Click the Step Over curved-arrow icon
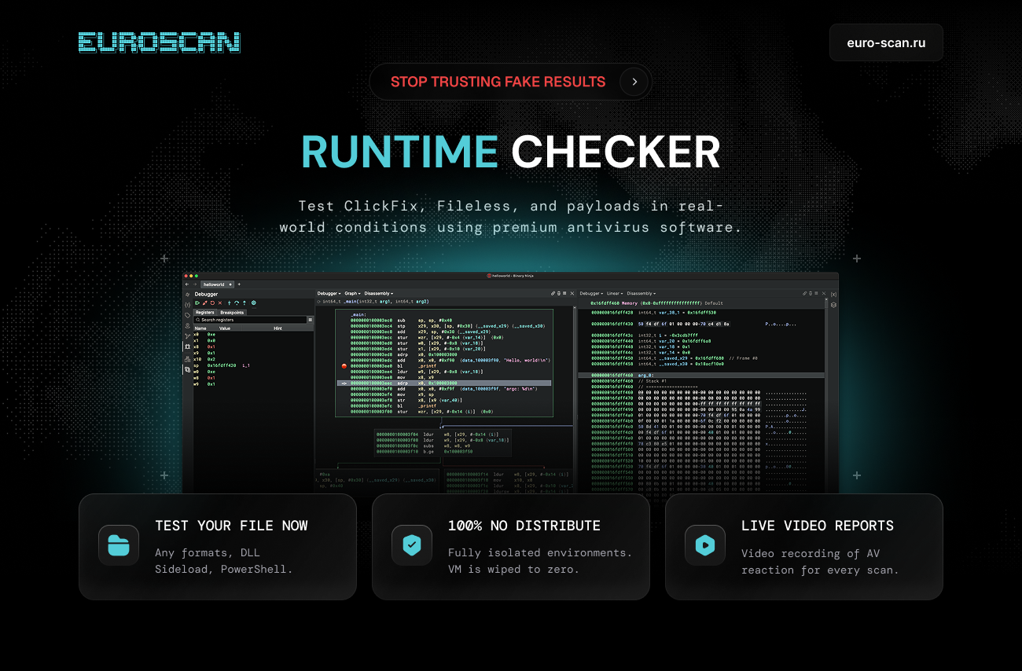The height and width of the screenshot is (671, 1022). tap(237, 303)
